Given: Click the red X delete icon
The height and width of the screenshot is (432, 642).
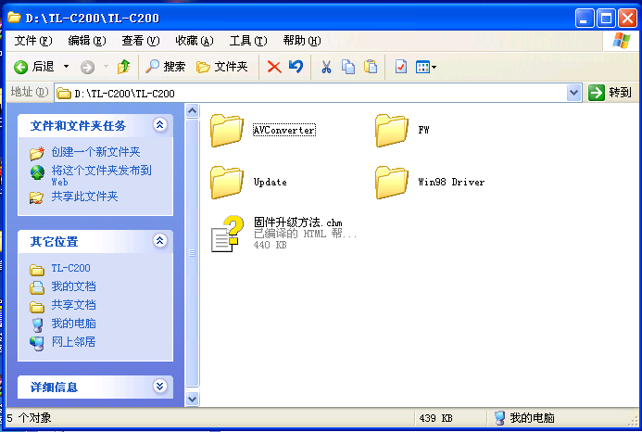Looking at the screenshot, I should pos(274,67).
